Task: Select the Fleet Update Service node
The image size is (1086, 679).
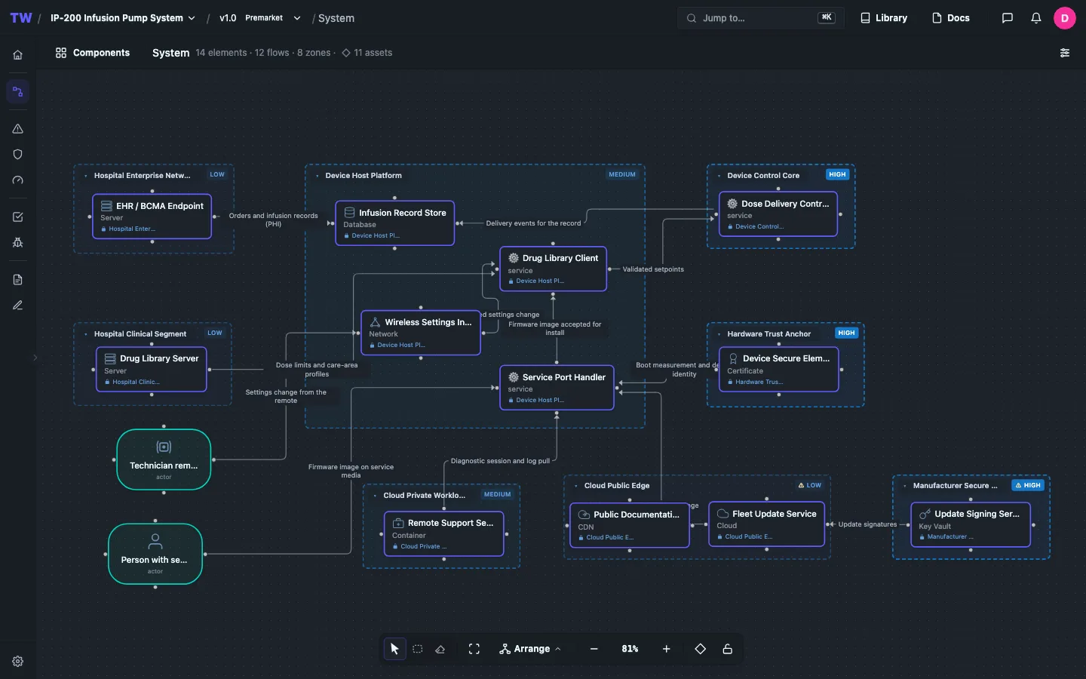Action: coord(767,524)
